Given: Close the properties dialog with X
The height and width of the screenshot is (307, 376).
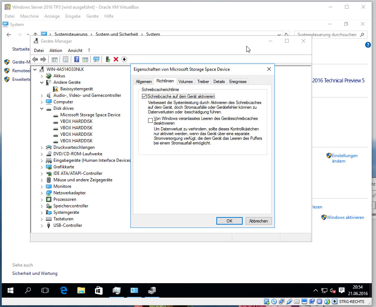Looking at the screenshot, I should click(x=269, y=69).
